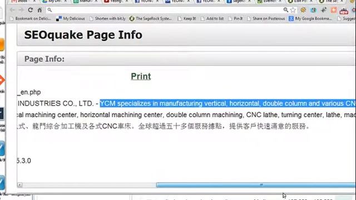Click the horizontal scrollbar thumb

pos(256,185)
